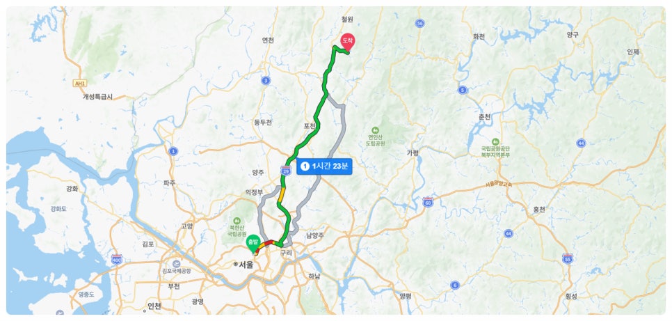Screen dimensions: 672x321
Task: Click the route 29 highway shield
Action: 286,171
